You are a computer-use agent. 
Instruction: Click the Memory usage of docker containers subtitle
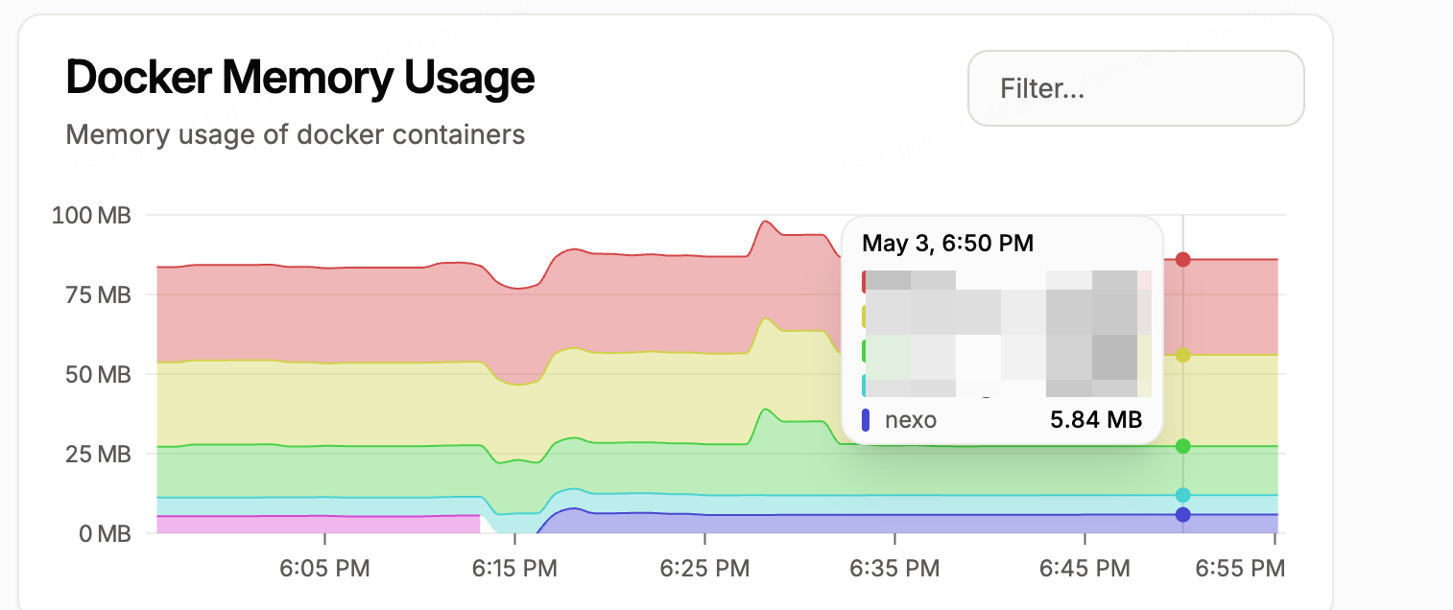tap(295, 135)
